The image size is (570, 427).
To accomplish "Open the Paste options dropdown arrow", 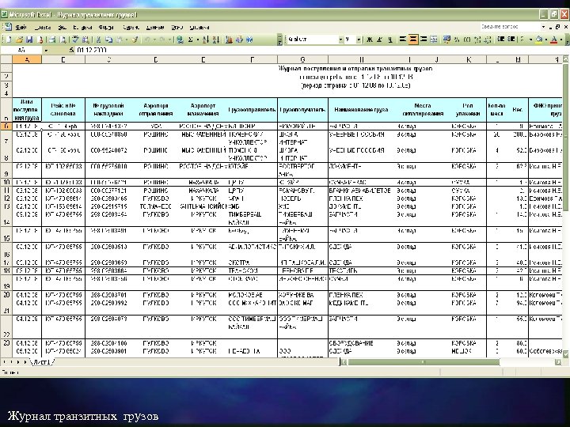I will [x=127, y=40].
